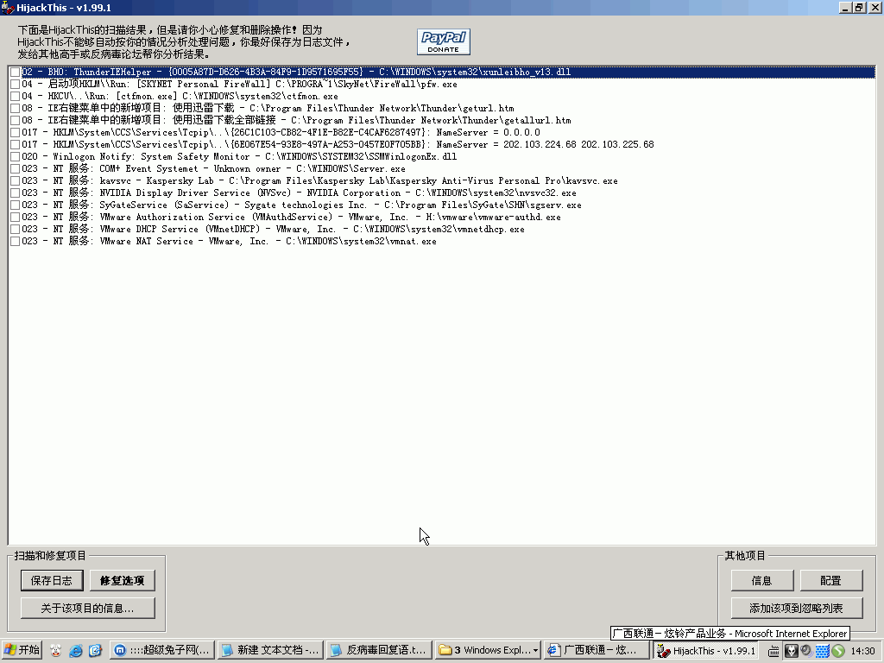Expand the 3 Windows Explorer taskbar group arrow
The height and width of the screenshot is (663, 884).
click(x=535, y=651)
